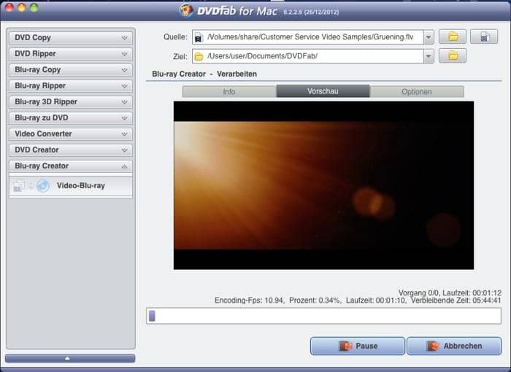Image resolution: width=511 pixels, height=372 pixels.
Task: Expand the DVD Ripper section
Action: (x=71, y=54)
